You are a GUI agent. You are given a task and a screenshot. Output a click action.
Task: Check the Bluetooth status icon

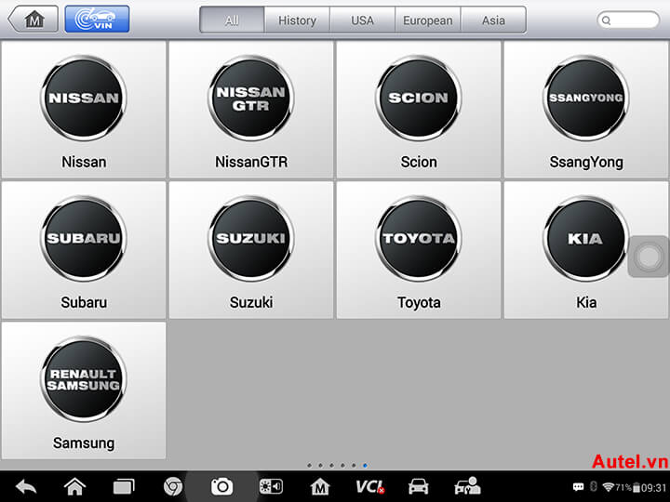click(593, 487)
